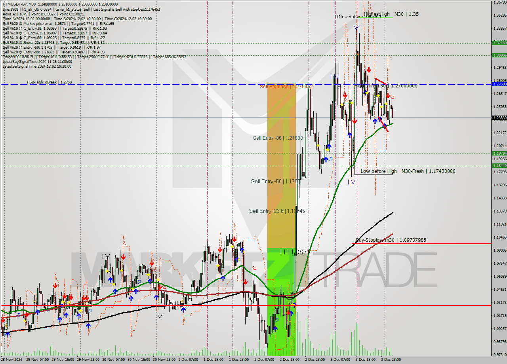Click the 1.26547 price axis value

coord(499,93)
